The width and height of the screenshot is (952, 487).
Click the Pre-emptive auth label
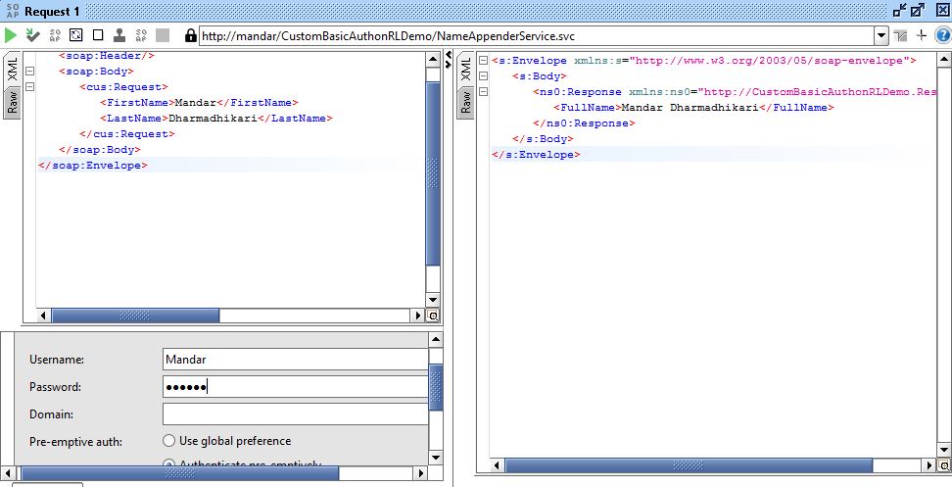tap(75, 442)
